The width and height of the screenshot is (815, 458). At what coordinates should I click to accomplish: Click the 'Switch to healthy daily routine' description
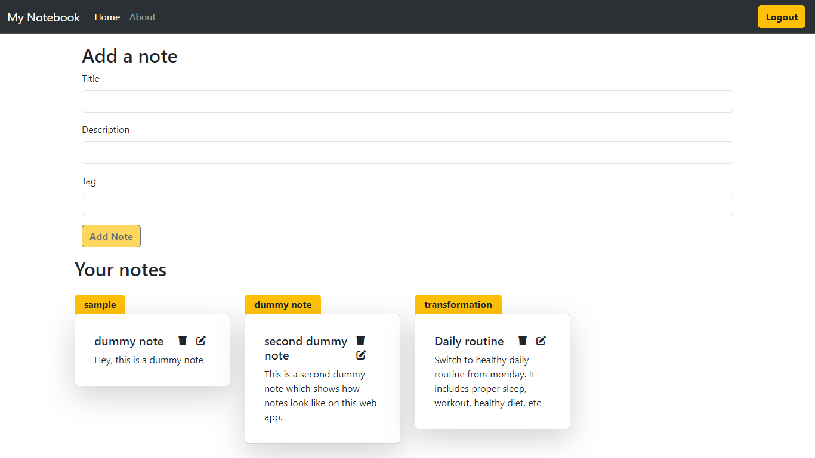pyautogui.click(x=488, y=382)
